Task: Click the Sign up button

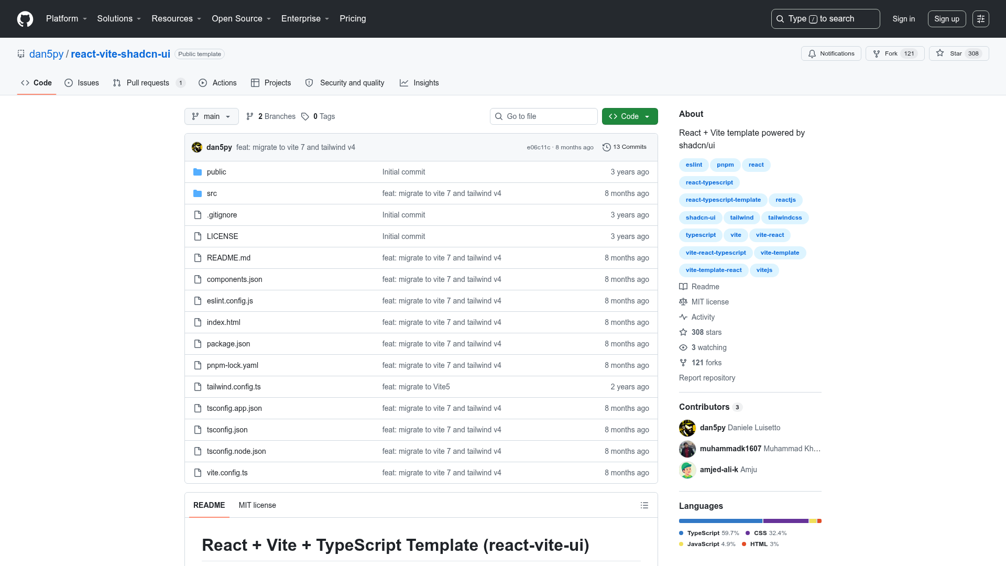Action: point(947,19)
